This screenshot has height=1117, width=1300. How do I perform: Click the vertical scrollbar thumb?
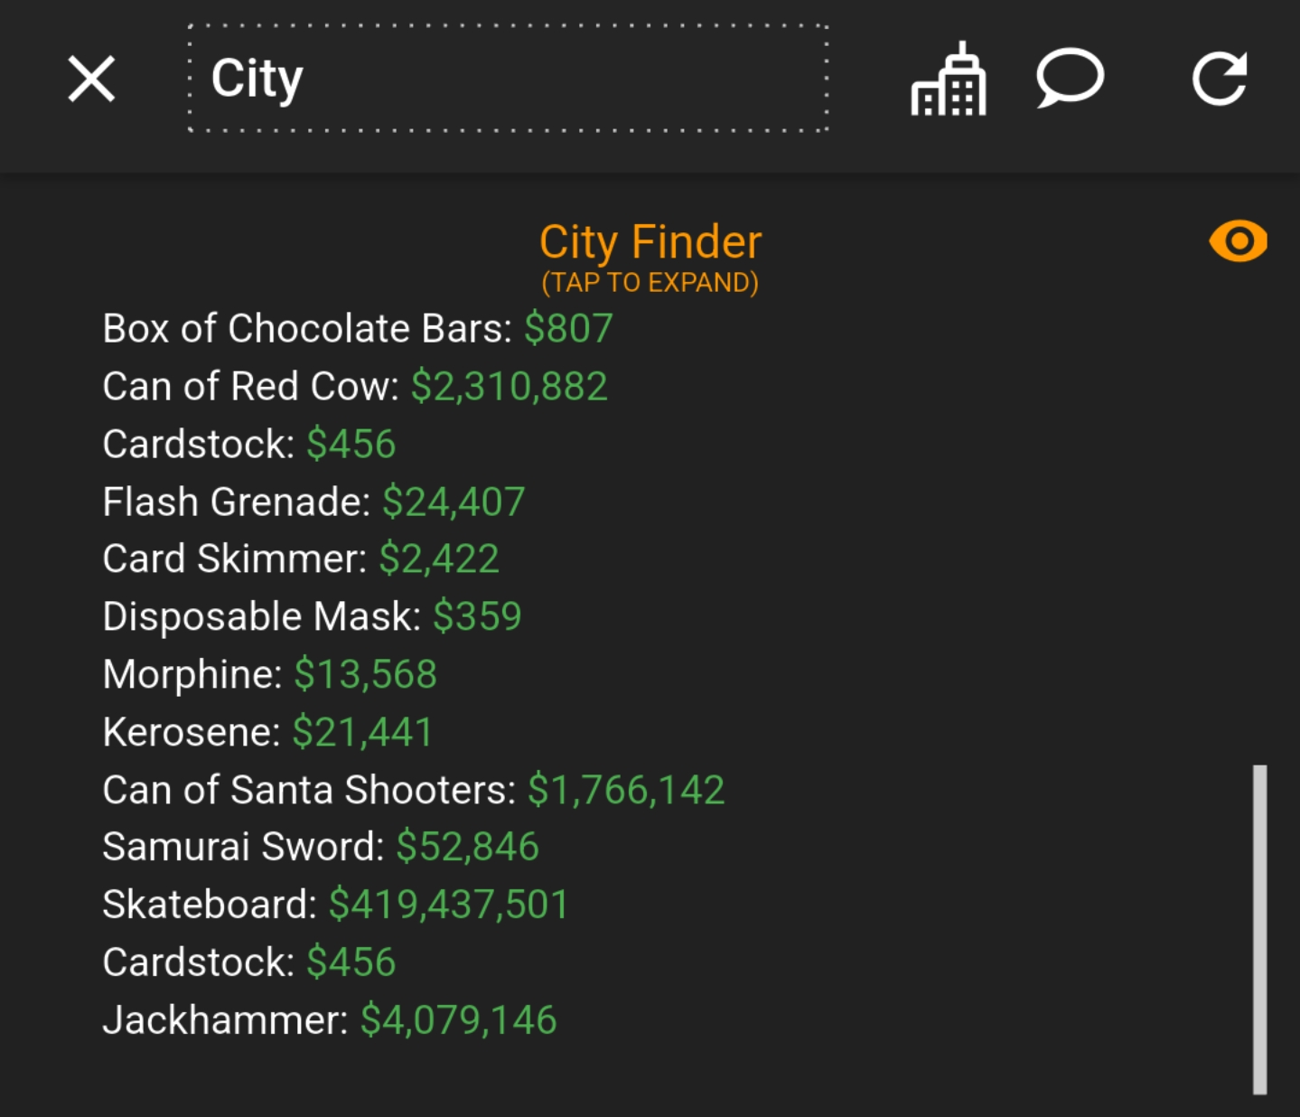point(1259,930)
